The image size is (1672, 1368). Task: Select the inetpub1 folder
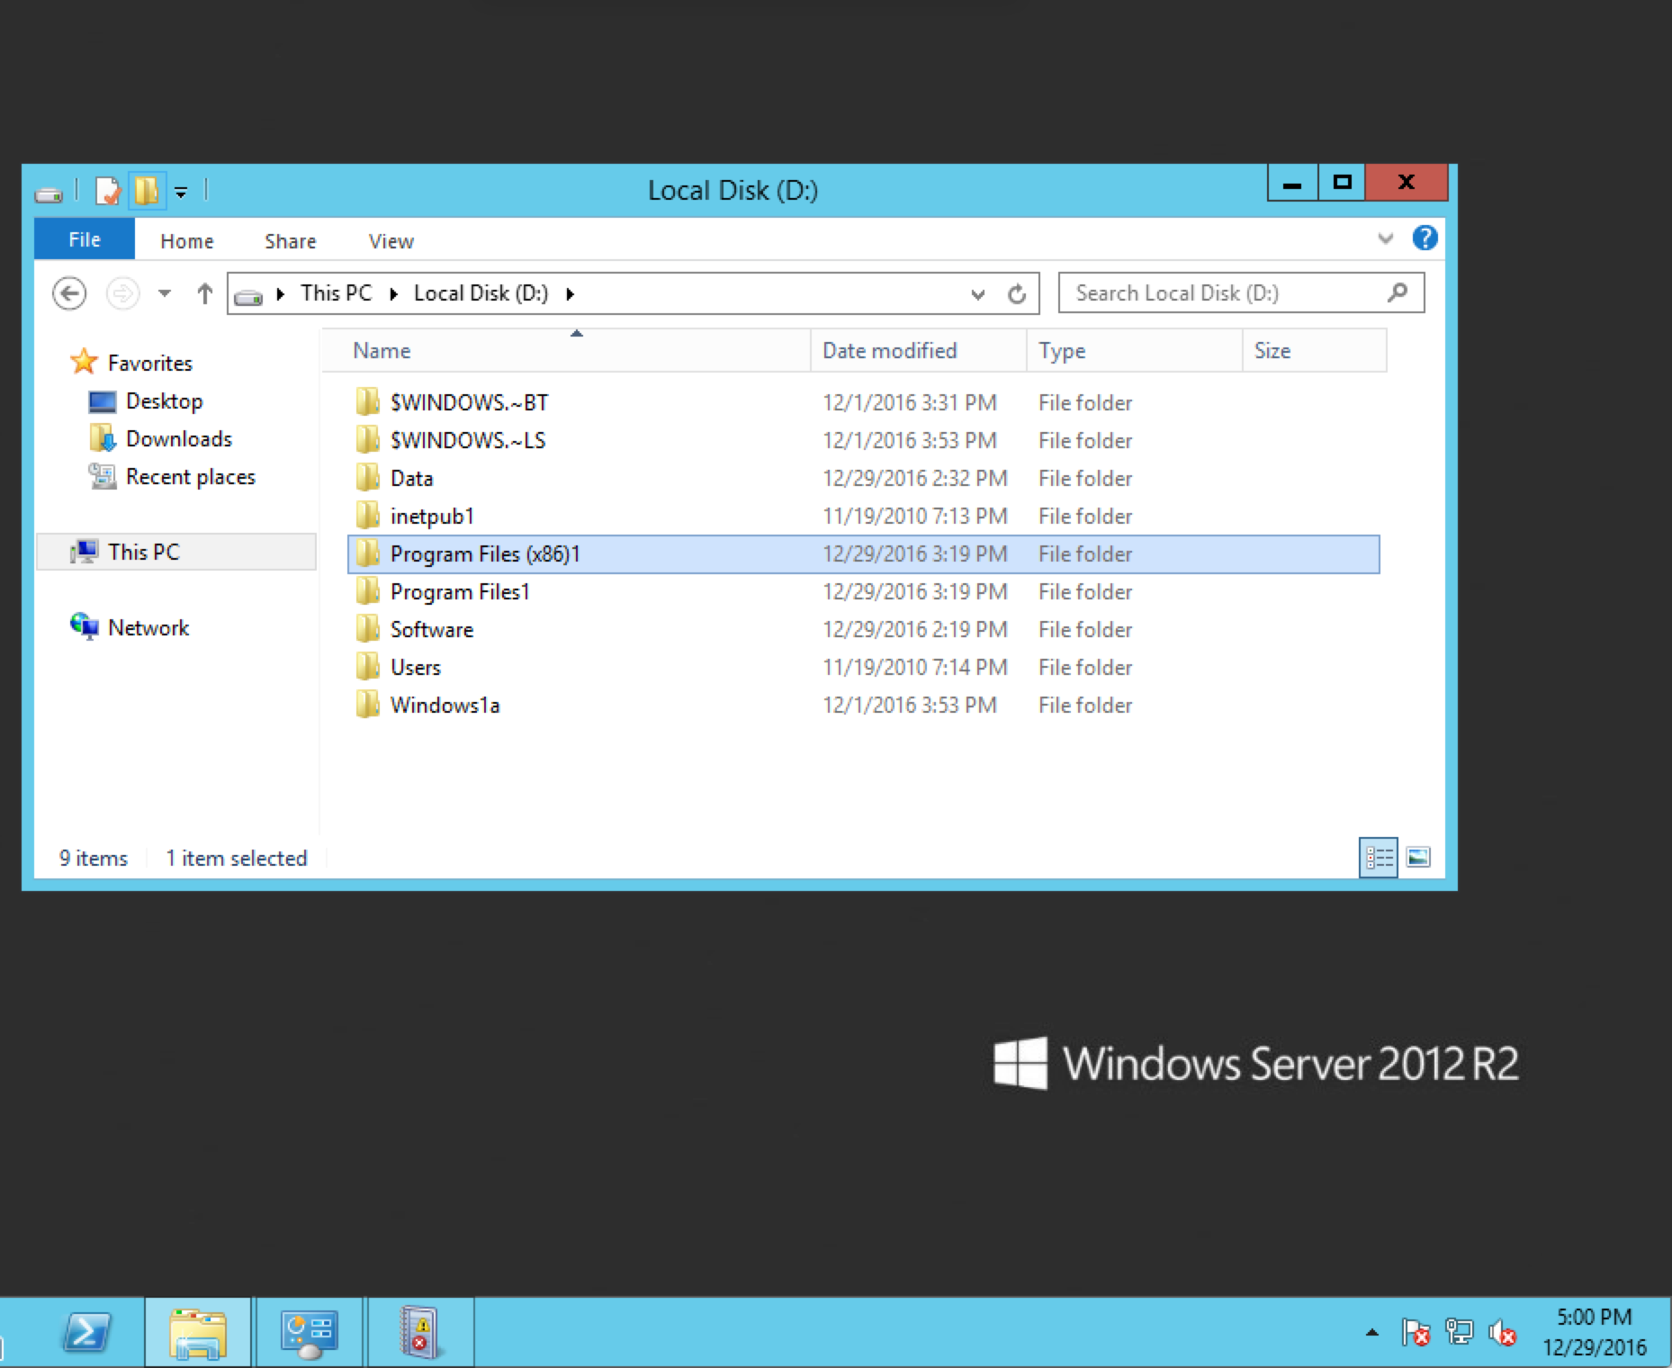click(x=433, y=516)
